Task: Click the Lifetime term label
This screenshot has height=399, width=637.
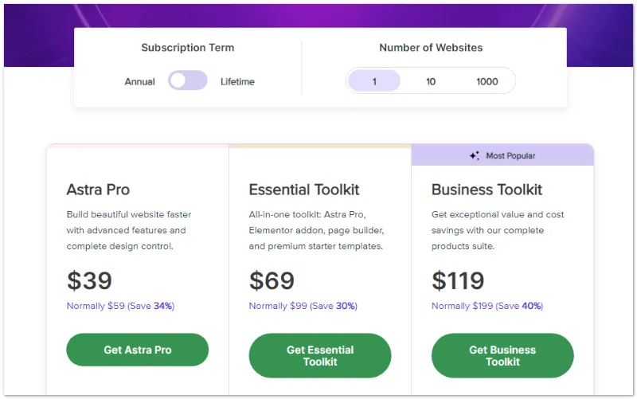Action: [x=237, y=81]
